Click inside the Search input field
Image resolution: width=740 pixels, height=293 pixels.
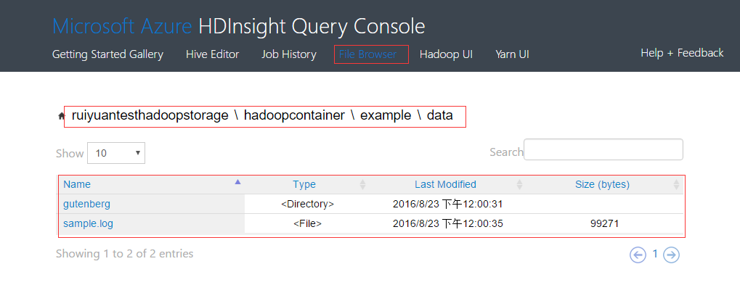(603, 150)
